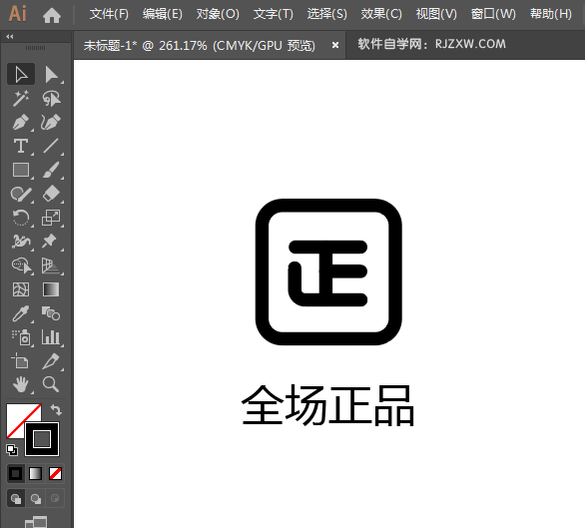The width and height of the screenshot is (585, 528).
Task: Reset to default fill and stroke
Action: pos(12,450)
